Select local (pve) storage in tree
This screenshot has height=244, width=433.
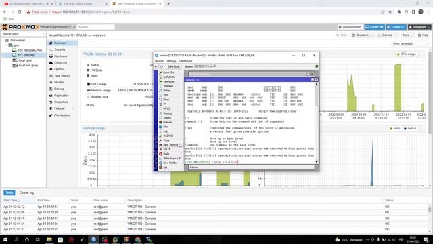(26, 60)
